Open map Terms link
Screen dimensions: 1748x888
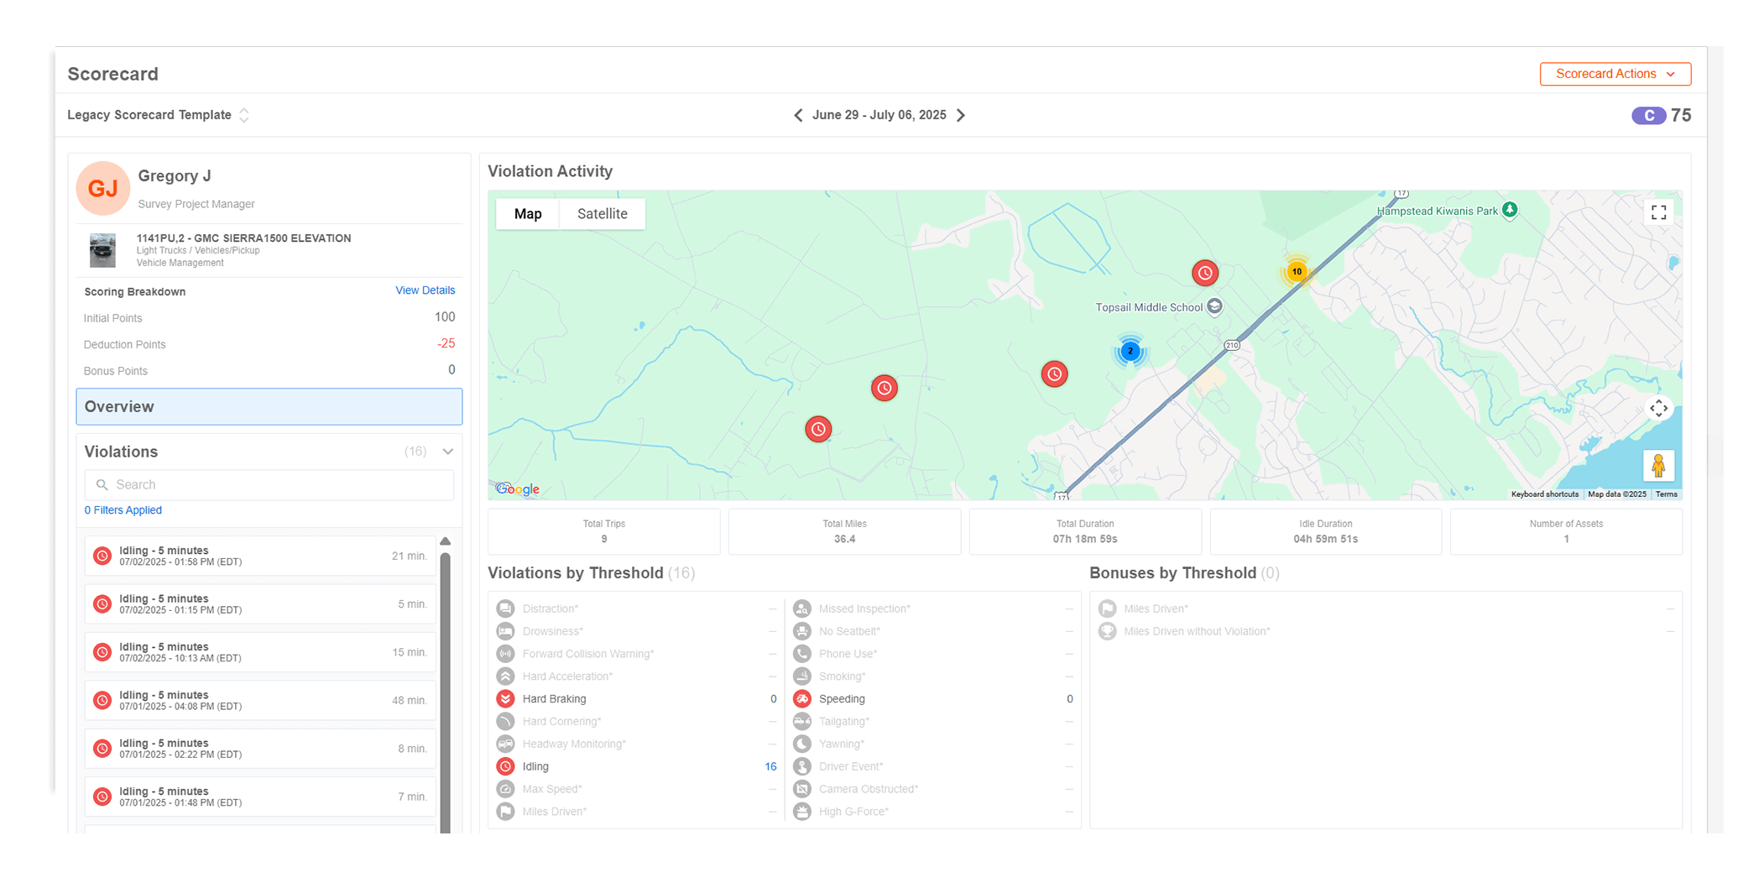click(1667, 494)
